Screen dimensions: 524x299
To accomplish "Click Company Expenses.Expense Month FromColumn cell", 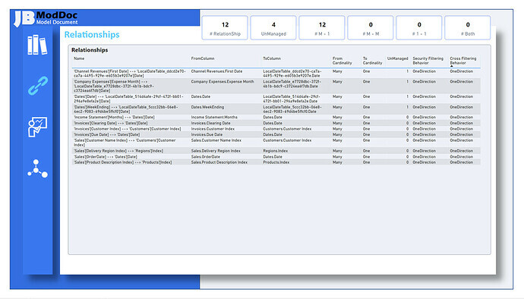I will 223,81.
